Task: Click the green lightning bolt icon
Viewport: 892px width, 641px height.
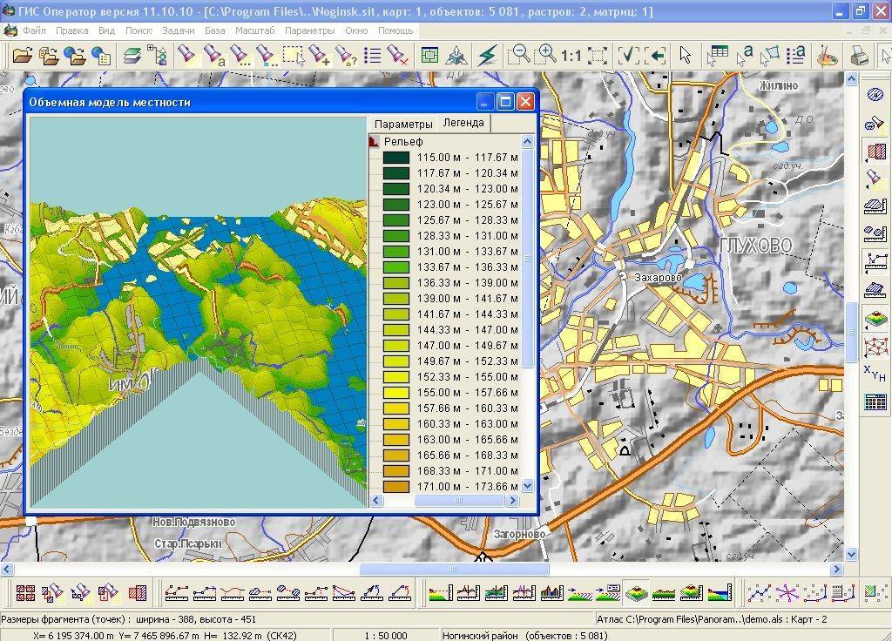Action: click(488, 55)
